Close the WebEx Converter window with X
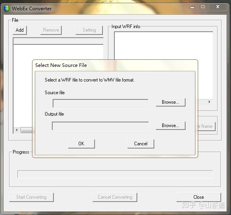Screen dimensions: 231x215 [218, 7]
